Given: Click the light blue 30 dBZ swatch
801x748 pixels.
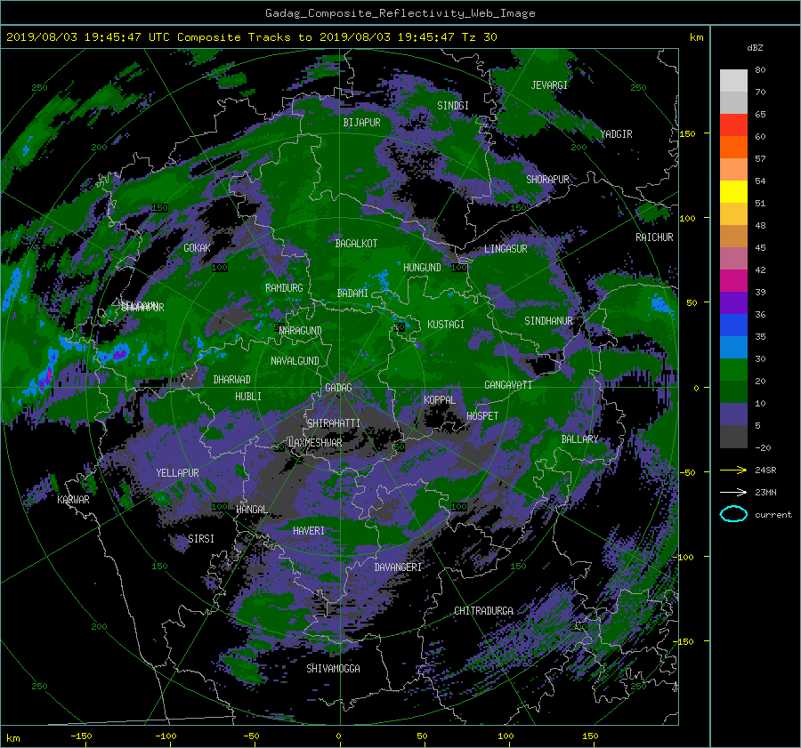Looking at the screenshot, I should (733, 347).
